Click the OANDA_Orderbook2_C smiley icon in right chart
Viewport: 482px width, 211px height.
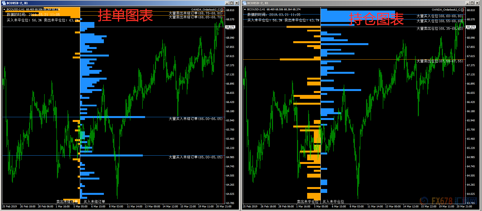coord(463,10)
